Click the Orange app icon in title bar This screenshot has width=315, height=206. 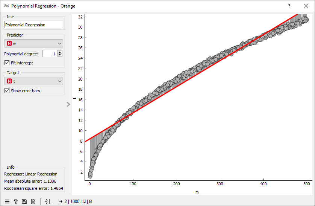click(x=6, y=6)
